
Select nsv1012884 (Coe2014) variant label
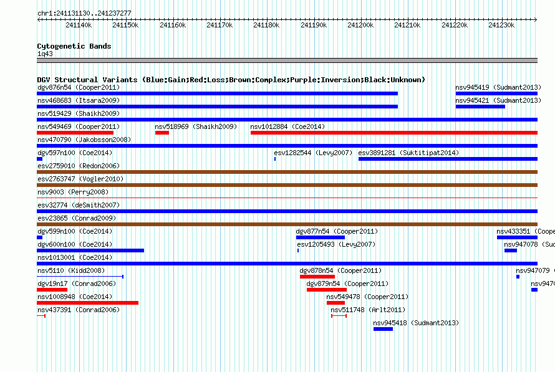(x=287, y=126)
